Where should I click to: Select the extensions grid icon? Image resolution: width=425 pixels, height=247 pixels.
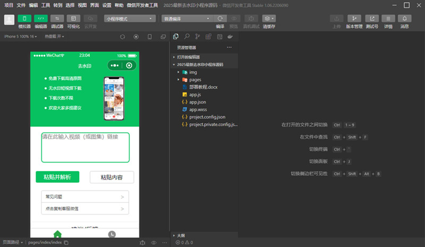(208, 37)
